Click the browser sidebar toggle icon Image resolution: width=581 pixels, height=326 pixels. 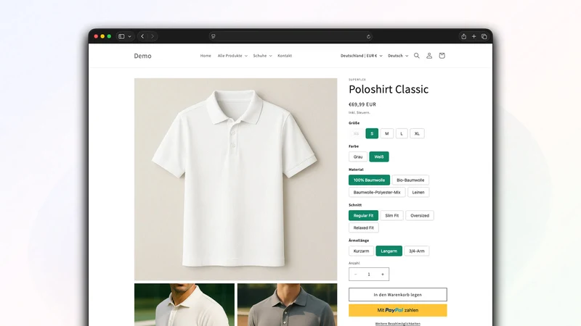tap(121, 36)
